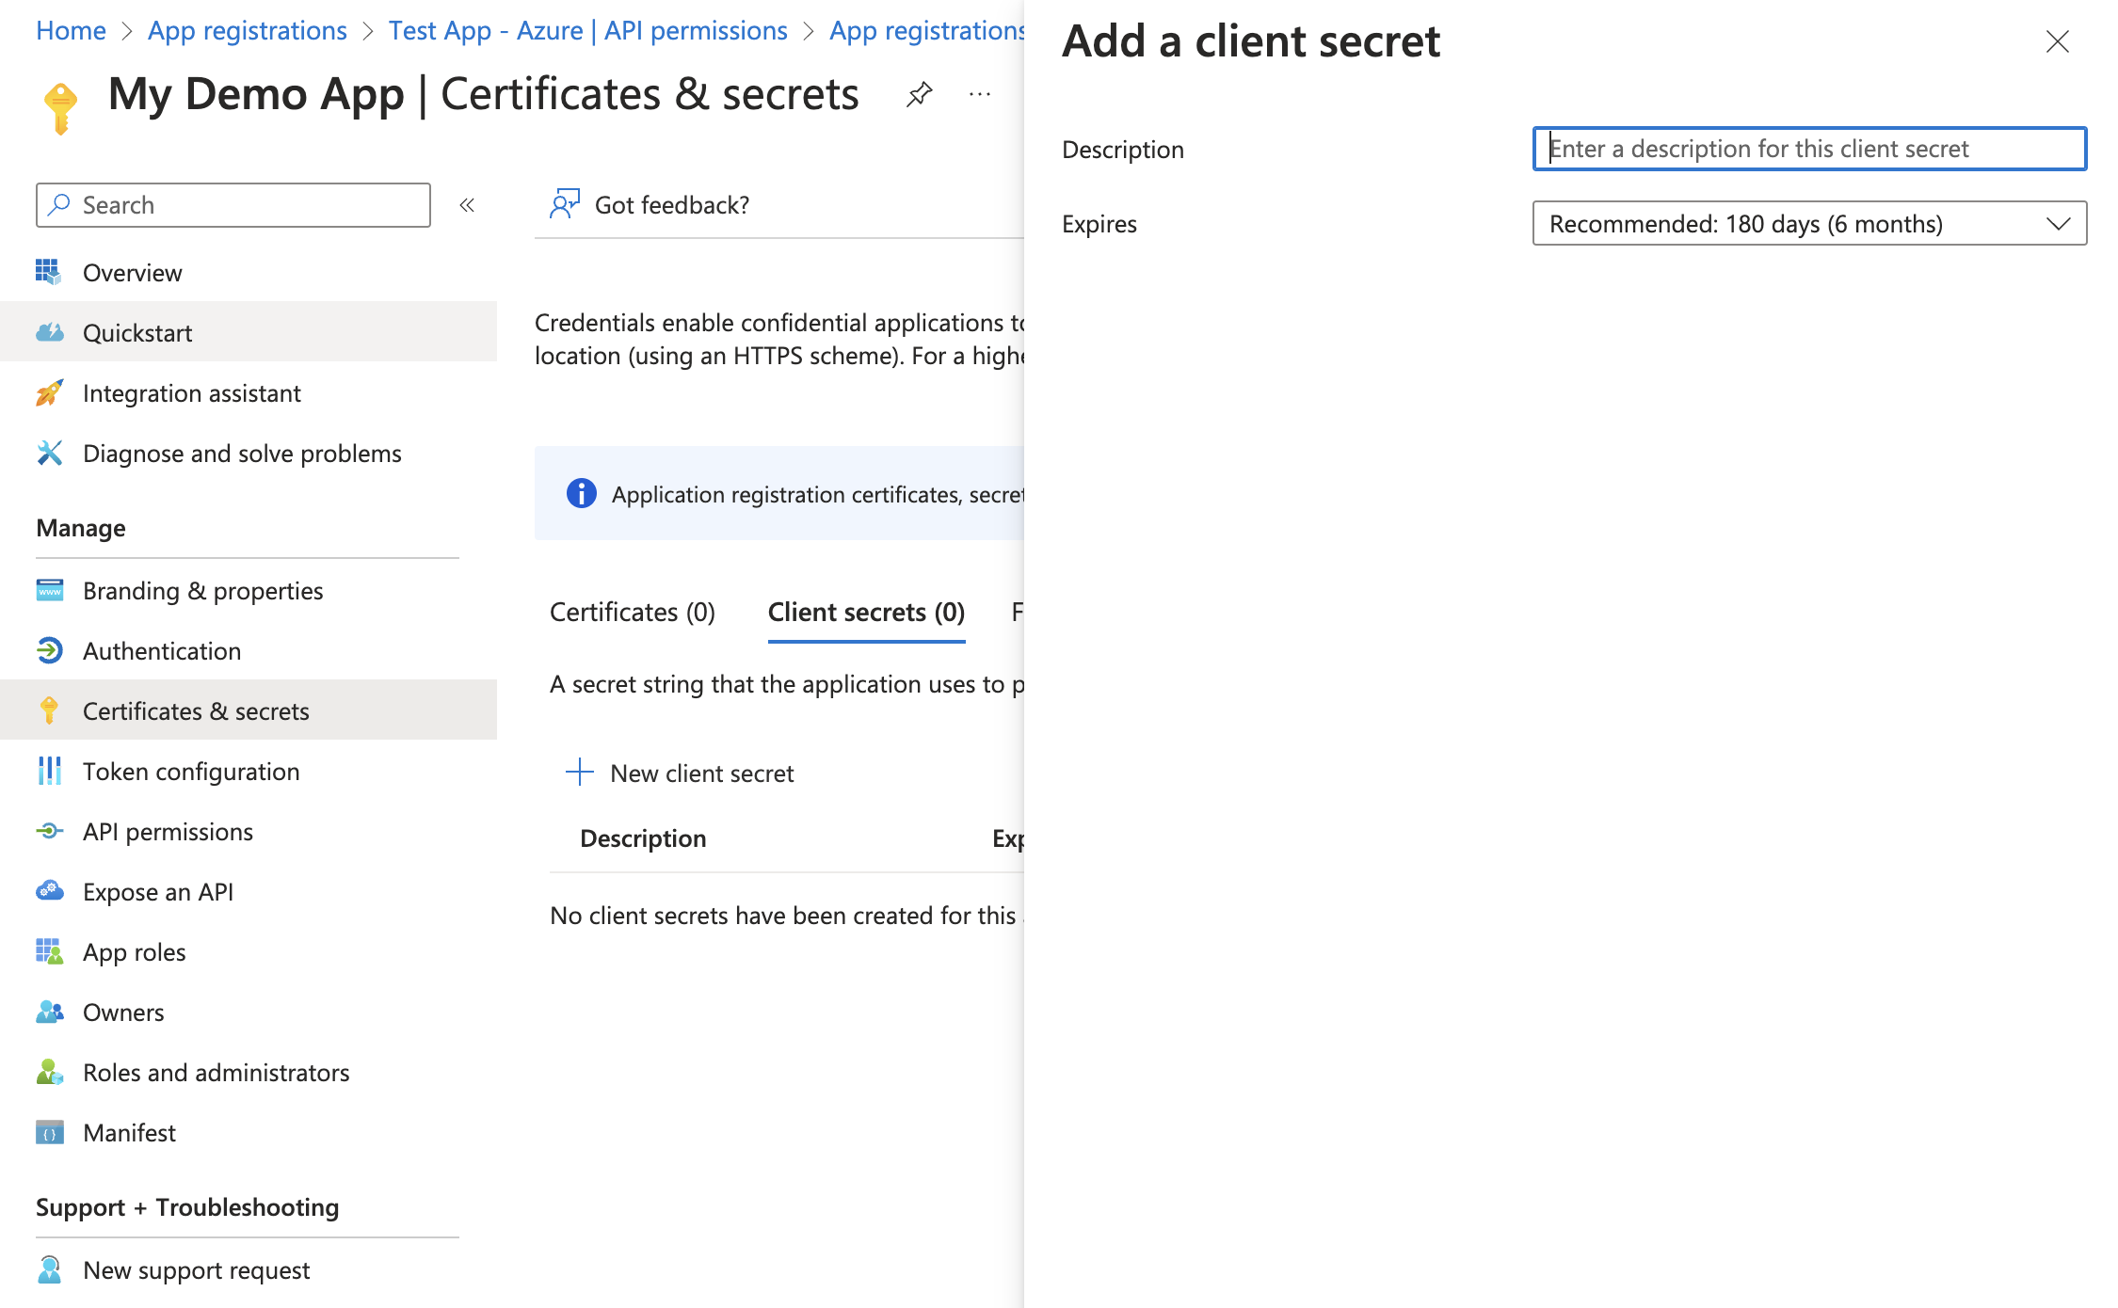Click the Got feedback smiley icon
This screenshot has height=1308, width=2118.
[565, 204]
